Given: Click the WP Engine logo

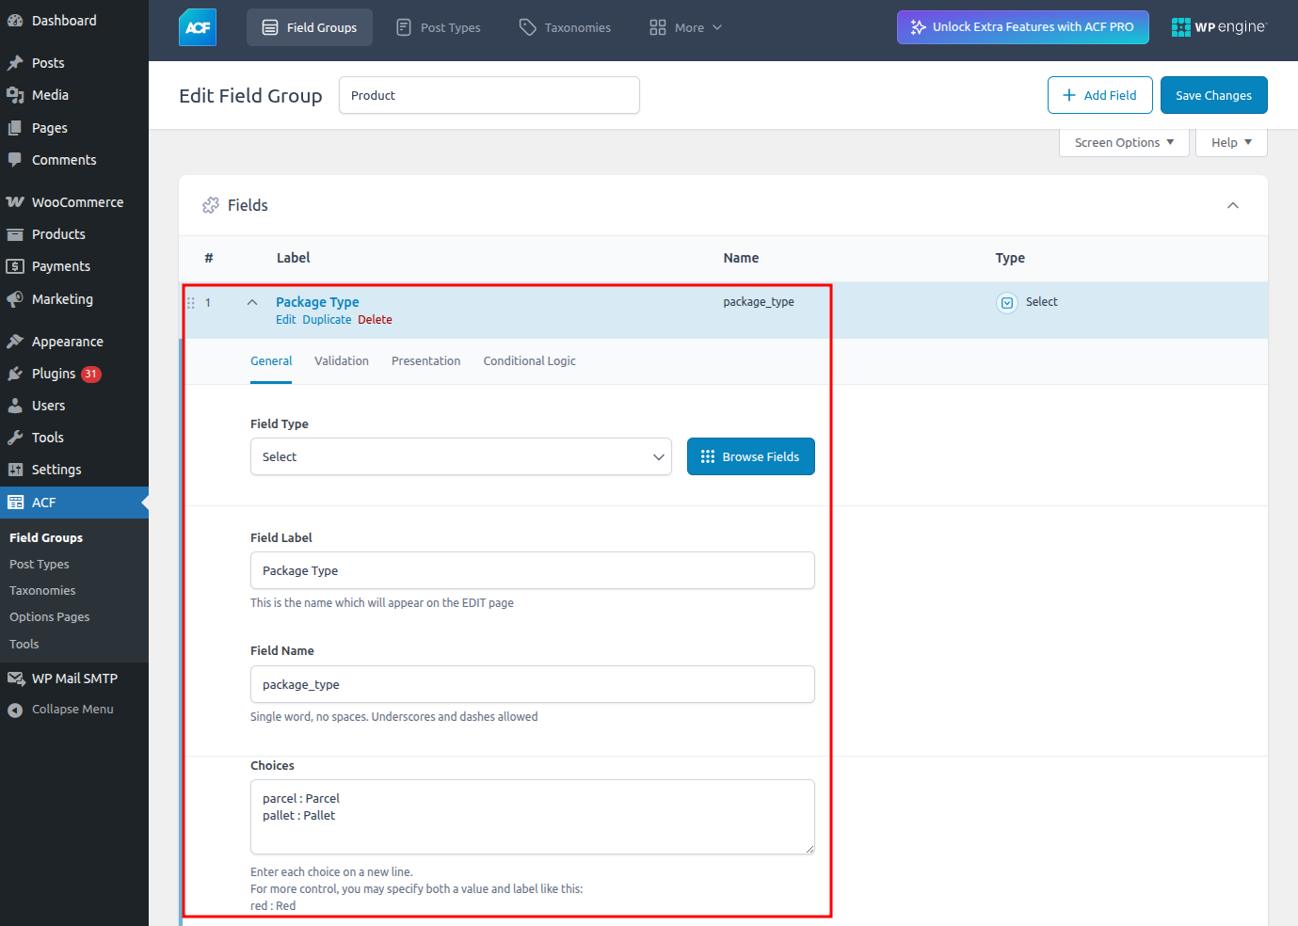Looking at the screenshot, I should [x=1219, y=27].
